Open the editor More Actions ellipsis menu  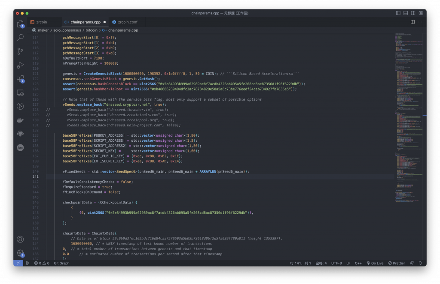420,22
